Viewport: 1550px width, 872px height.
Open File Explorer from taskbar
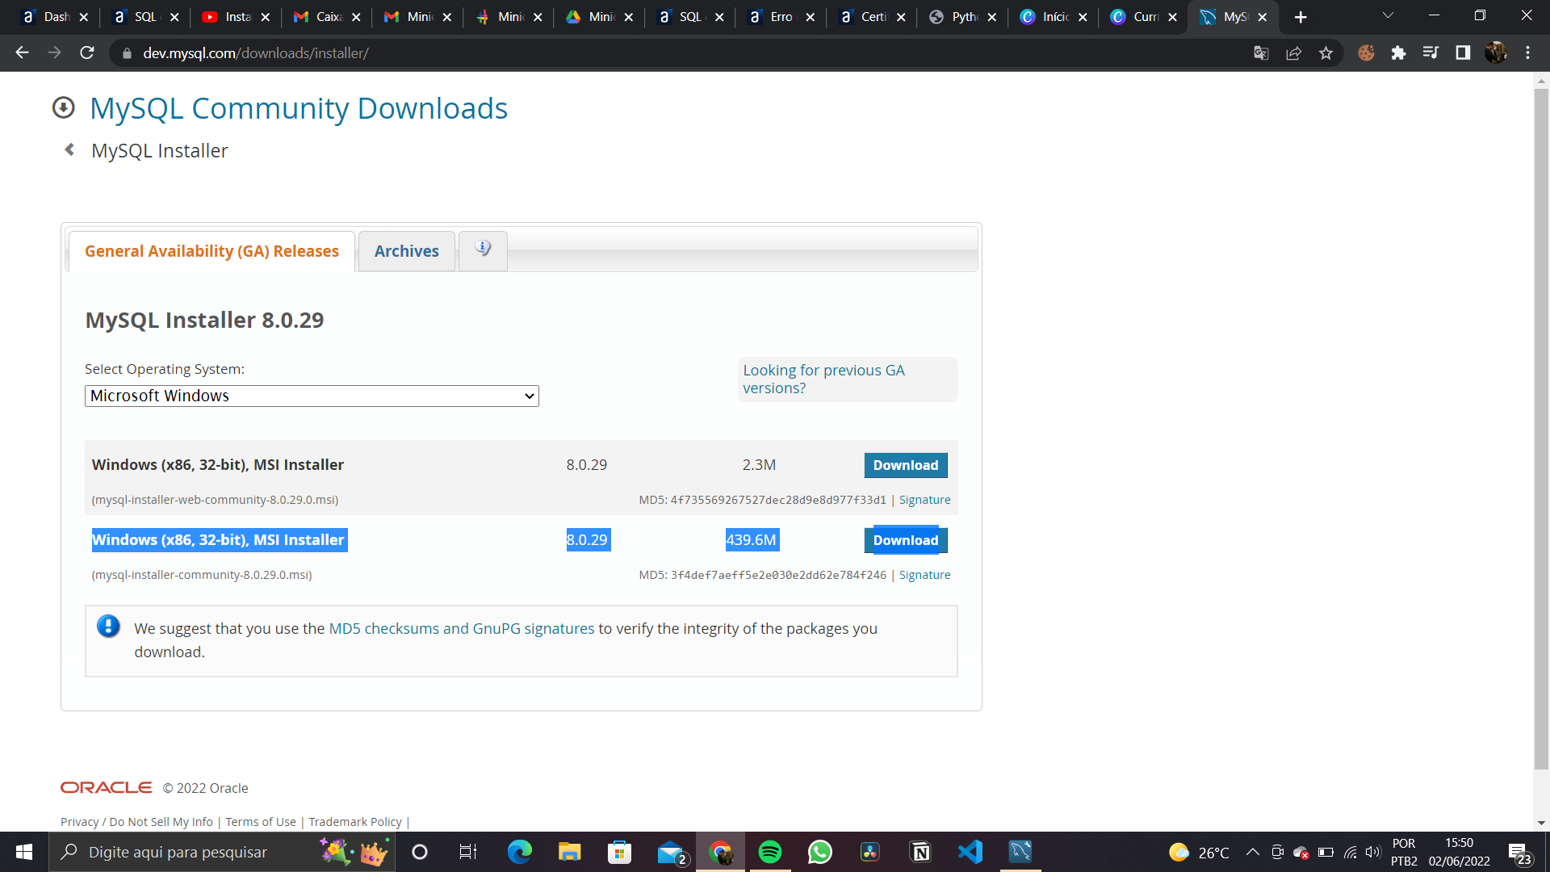569,852
